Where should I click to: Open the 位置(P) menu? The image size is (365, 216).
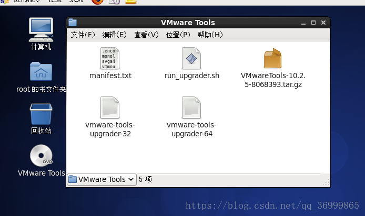[178, 35]
